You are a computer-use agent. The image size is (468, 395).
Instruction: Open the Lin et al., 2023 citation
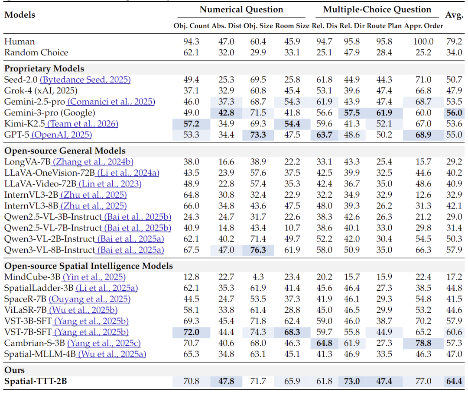pos(110,184)
